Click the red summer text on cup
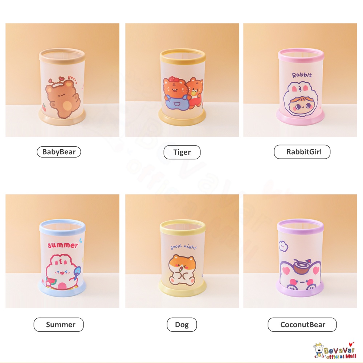 click(x=63, y=245)
